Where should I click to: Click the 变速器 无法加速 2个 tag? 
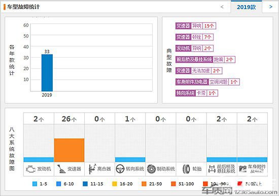(x=199, y=71)
